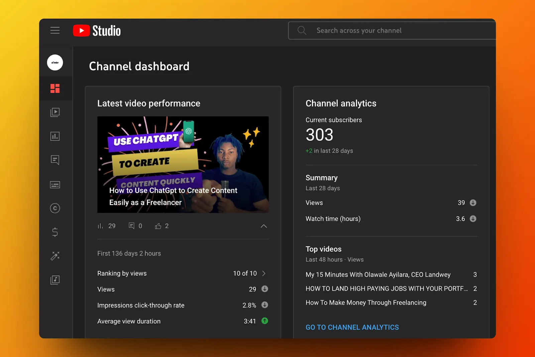Screen dimensions: 535x357
Task: Open the channel avatar in sidebar
Action: (x=55, y=63)
